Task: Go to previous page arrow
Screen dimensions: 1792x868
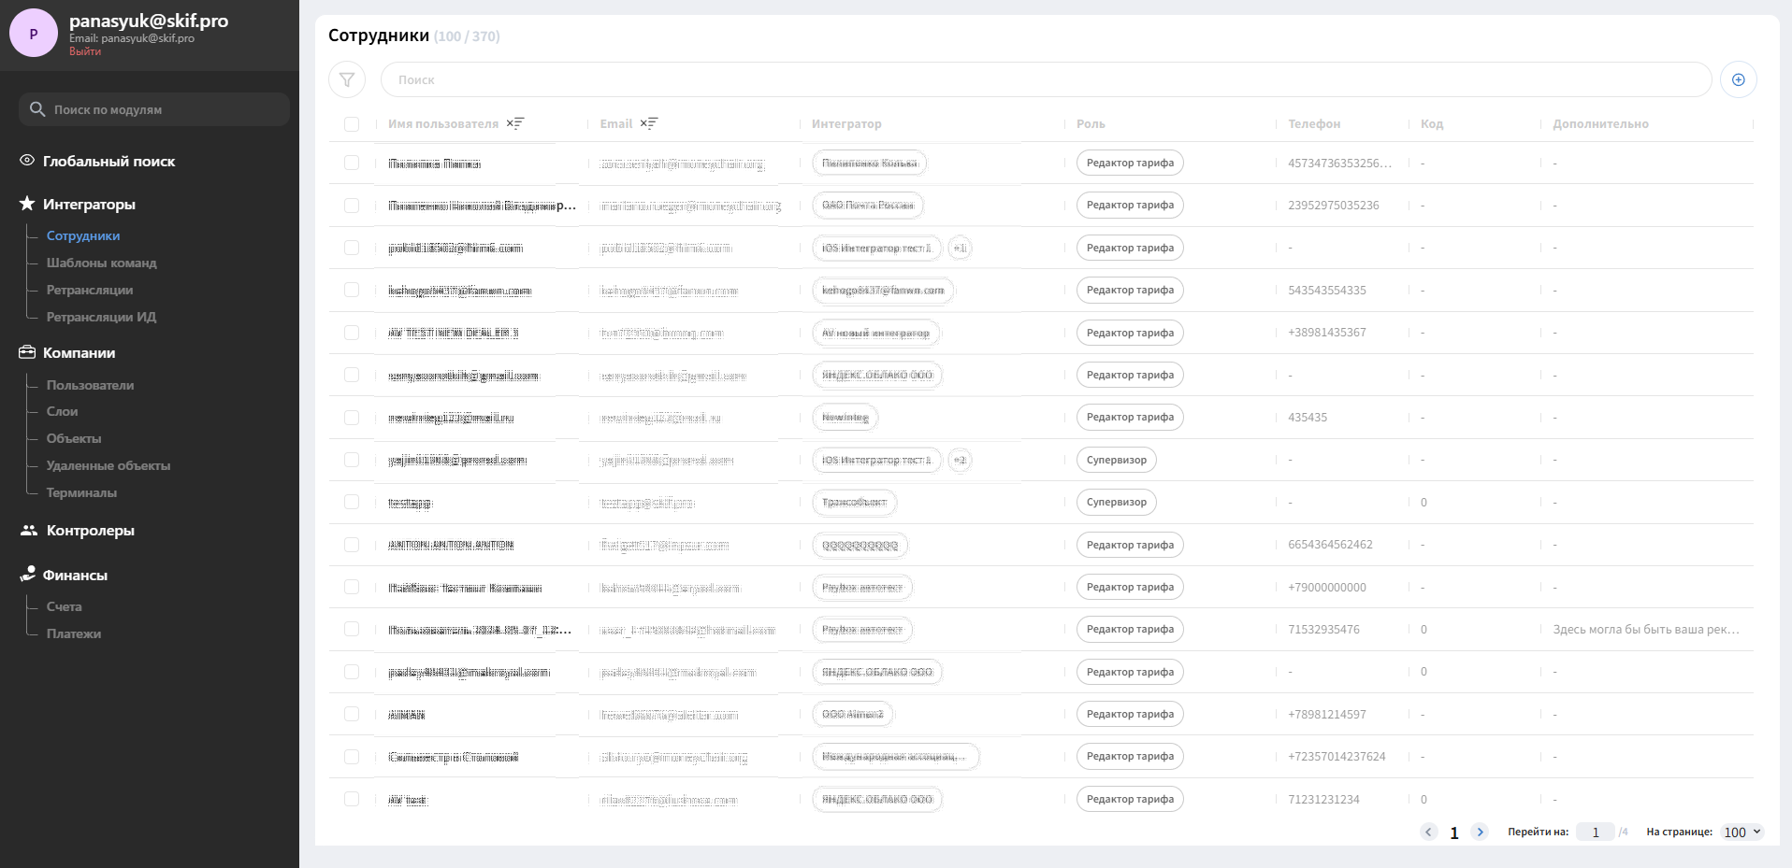Action: coord(1428,832)
